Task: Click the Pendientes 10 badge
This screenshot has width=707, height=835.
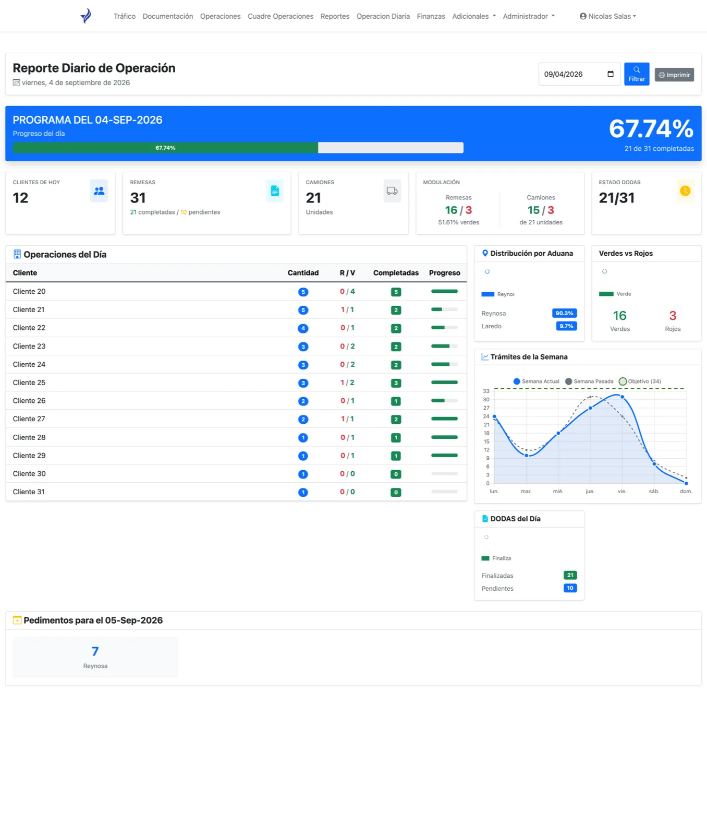Action: [x=570, y=588]
